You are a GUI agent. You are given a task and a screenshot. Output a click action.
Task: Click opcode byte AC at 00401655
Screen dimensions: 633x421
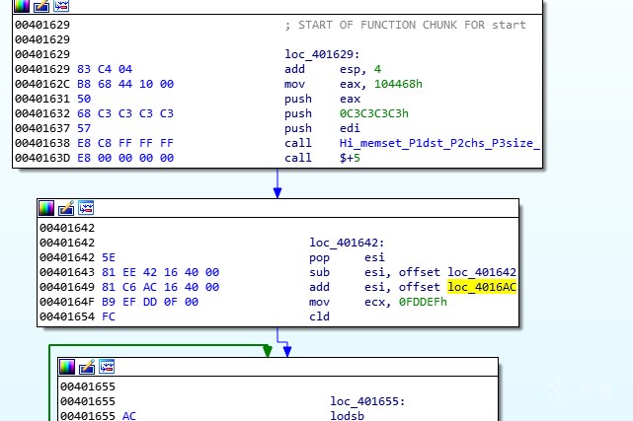coord(128,415)
